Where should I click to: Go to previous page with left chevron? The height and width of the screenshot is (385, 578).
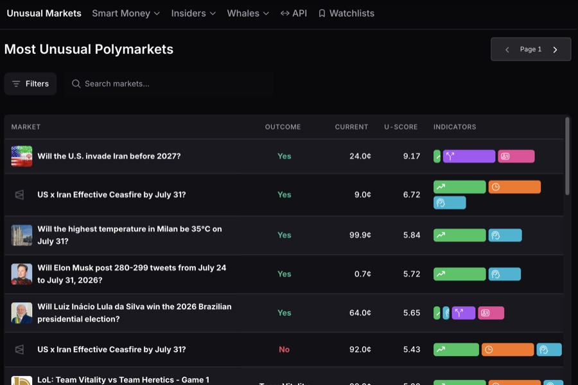click(x=507, y=49)
